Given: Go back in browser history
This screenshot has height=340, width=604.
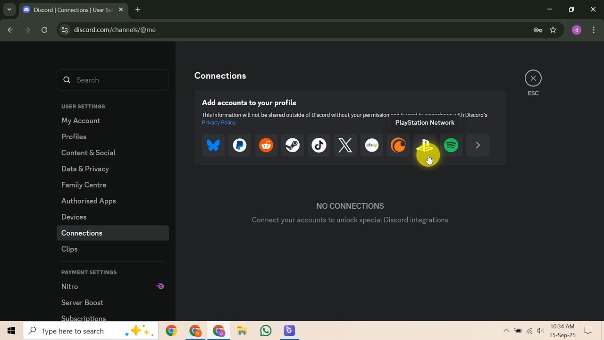Looking at the screenshot, I should pyautogui.click(x=10, y=30).
